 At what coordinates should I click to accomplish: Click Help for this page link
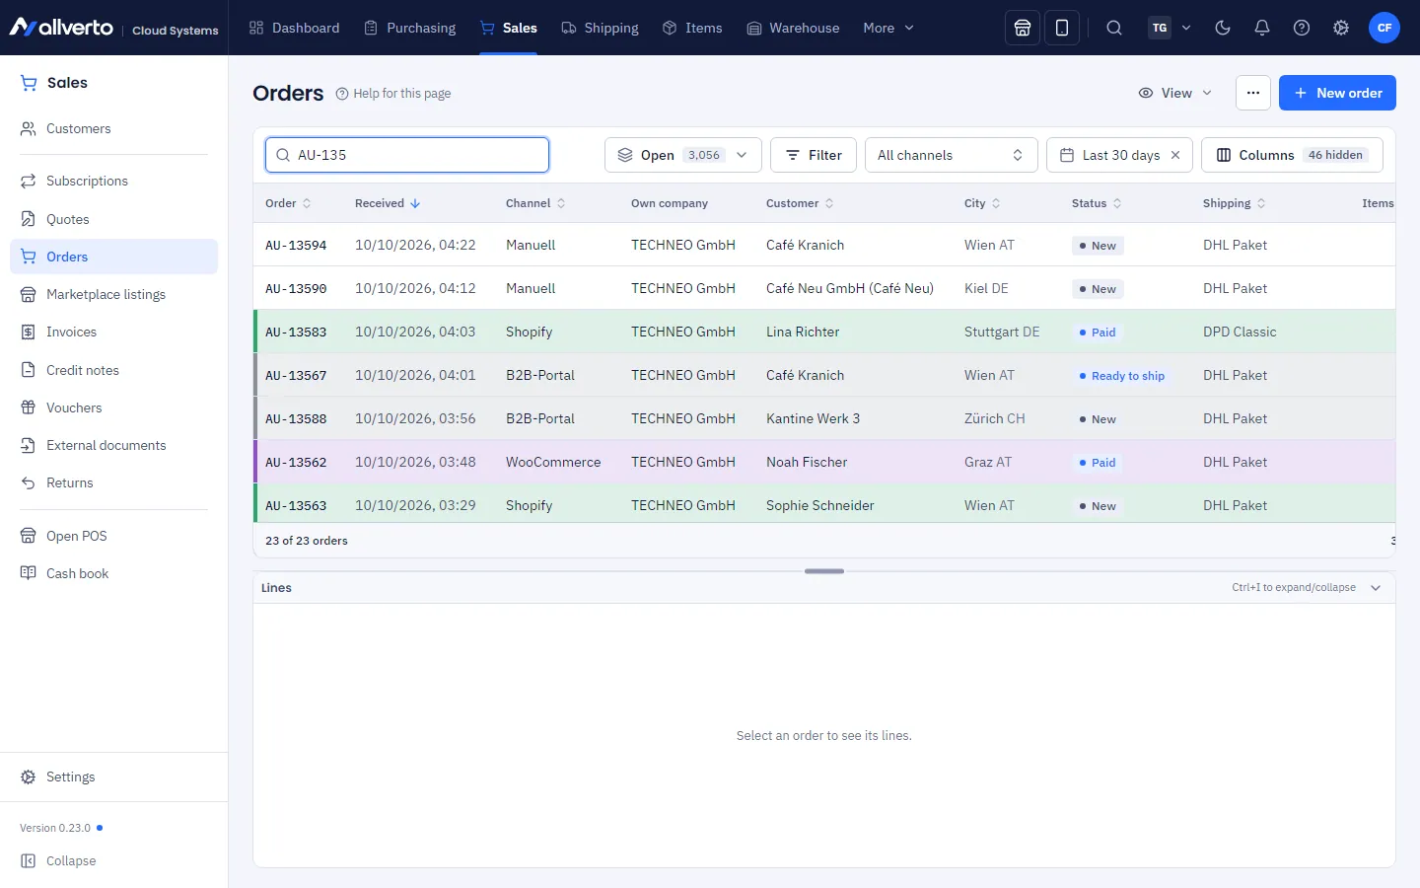point(393,94)
